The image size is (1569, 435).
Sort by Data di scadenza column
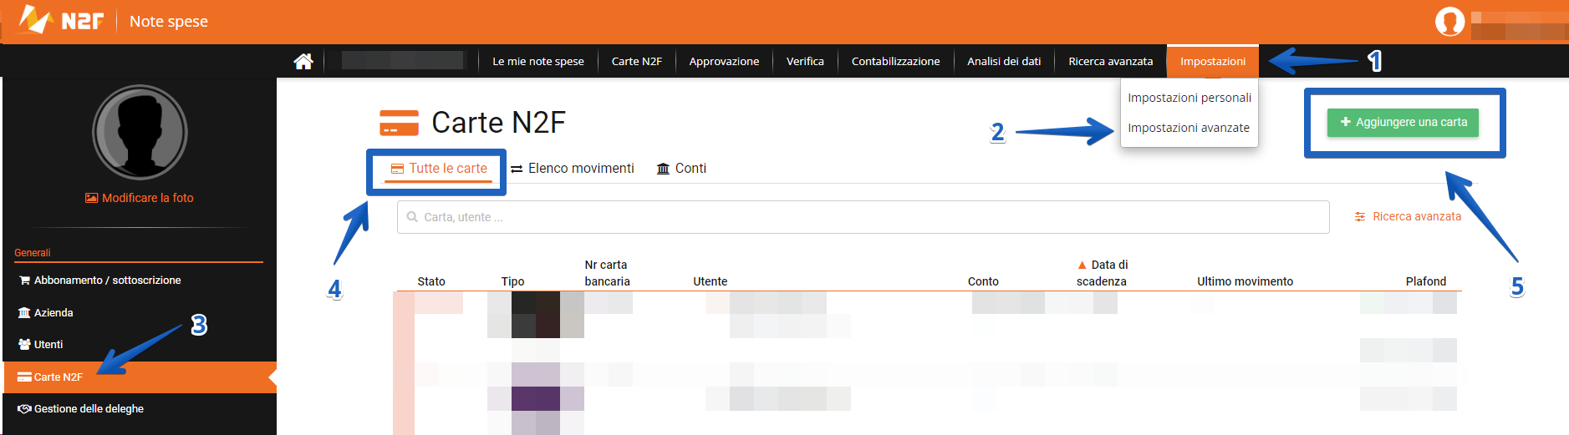coord(1103,273)
